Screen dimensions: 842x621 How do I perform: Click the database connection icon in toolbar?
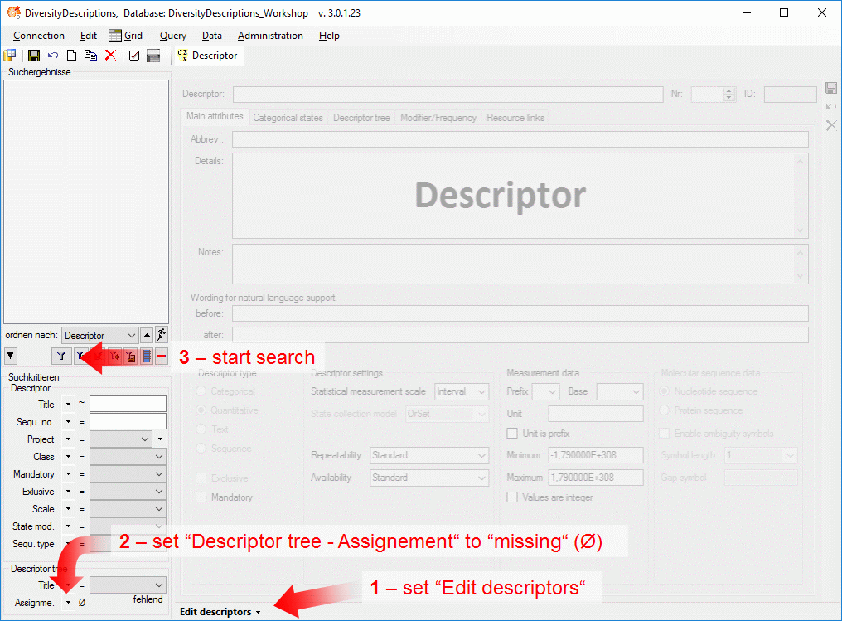pos(10,56)
